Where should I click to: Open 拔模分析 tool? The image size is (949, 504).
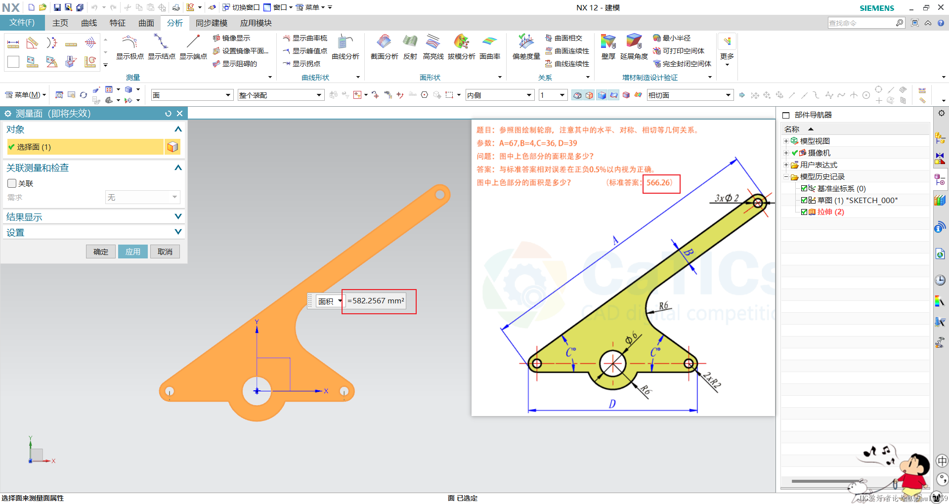point(461,47)
